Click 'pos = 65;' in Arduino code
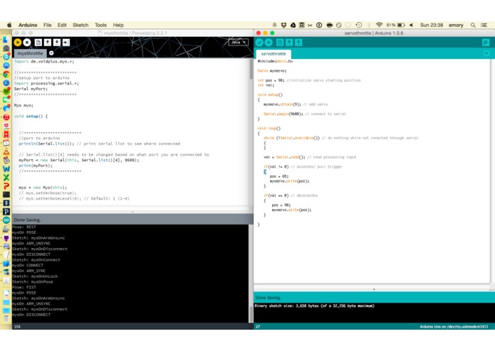This screenshot has width=495, height=351. tap(279, 176)
